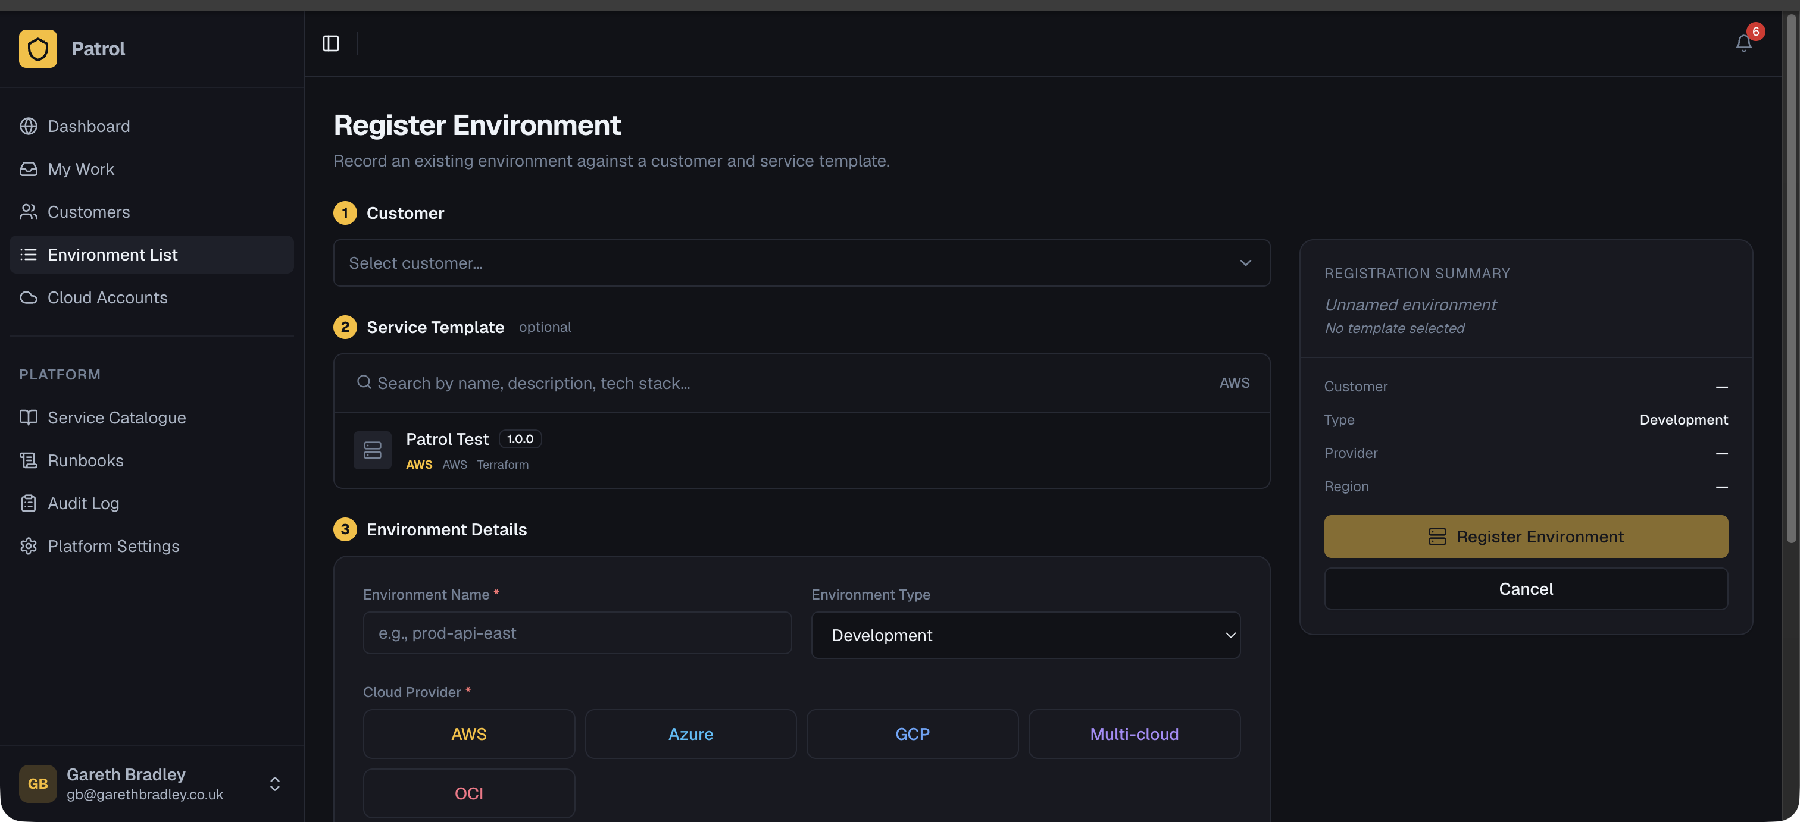Screen dimensions: 1800x822
Task: Click the Development value in summary
Action: (1683, 420)
